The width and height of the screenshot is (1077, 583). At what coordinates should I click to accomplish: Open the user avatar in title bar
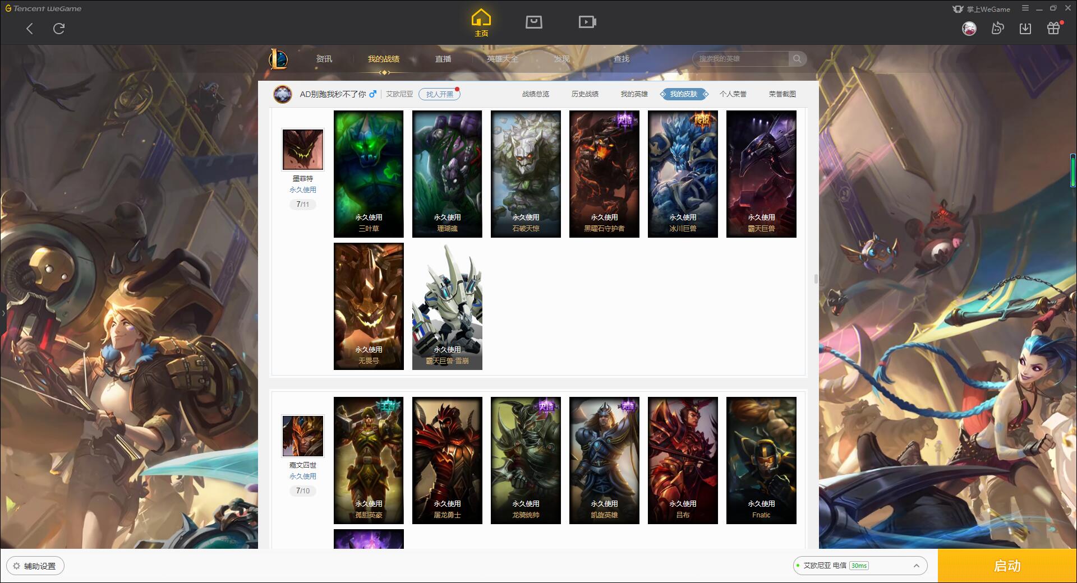(x=969, y=29)
